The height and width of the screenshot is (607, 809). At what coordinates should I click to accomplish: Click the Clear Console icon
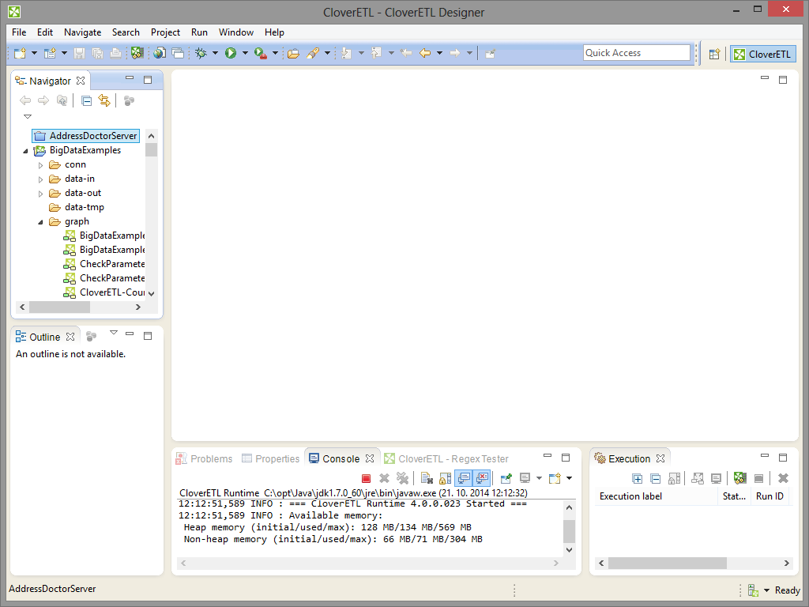tap(427, 478)
